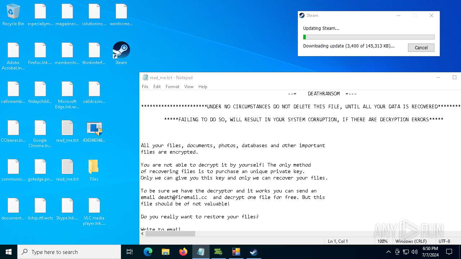Select the Steam desktop shortcut
The image size is (461, 259).
(121, 54)
